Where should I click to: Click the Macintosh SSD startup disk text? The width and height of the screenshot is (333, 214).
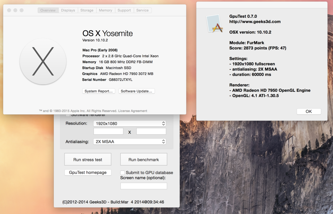pos(118,68)
